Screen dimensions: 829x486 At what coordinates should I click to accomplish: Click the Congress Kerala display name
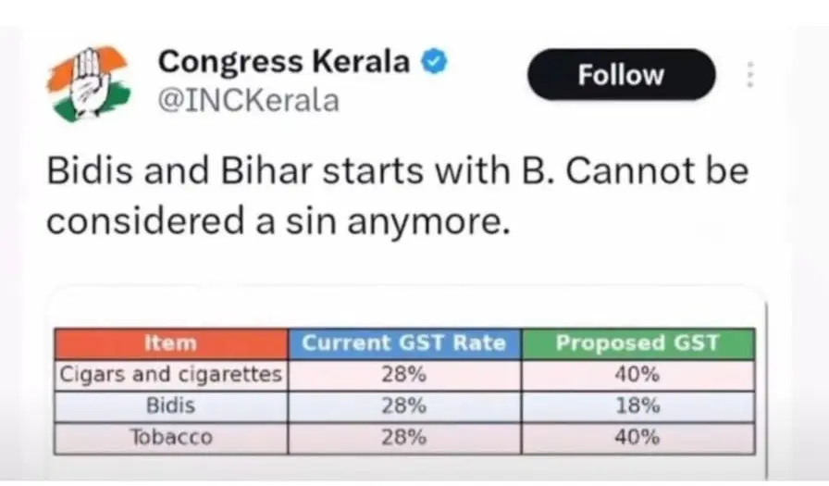pos(283,62)
